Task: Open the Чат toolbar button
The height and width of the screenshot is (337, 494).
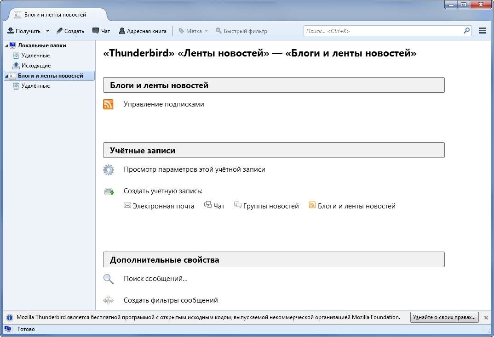Action: [101, 31]
